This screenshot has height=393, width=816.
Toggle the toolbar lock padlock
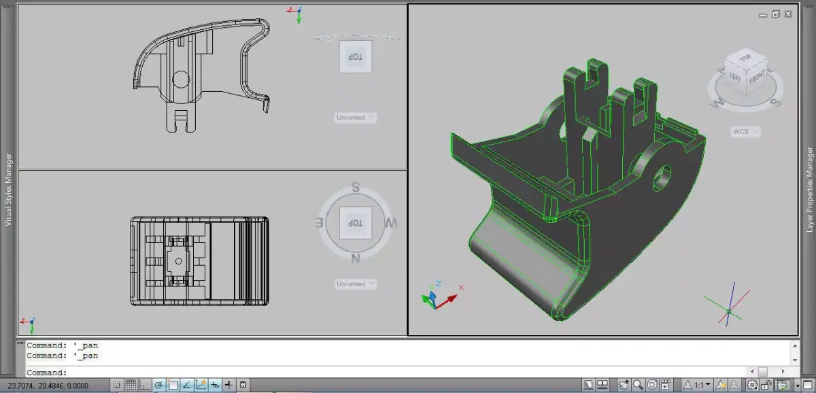[765, 383]
